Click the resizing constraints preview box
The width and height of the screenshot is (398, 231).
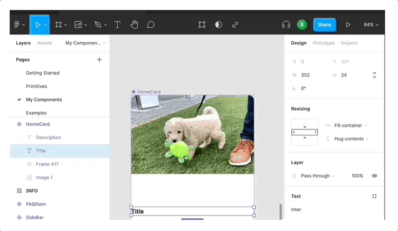(305, 132)
